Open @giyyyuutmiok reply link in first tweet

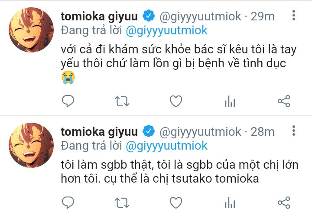167,31
